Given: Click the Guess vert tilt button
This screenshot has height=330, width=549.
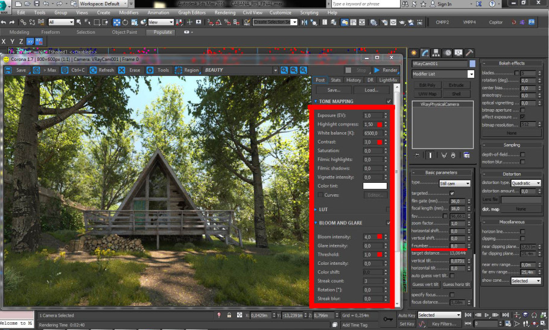Looking at the screenshot, I should 425,285.
